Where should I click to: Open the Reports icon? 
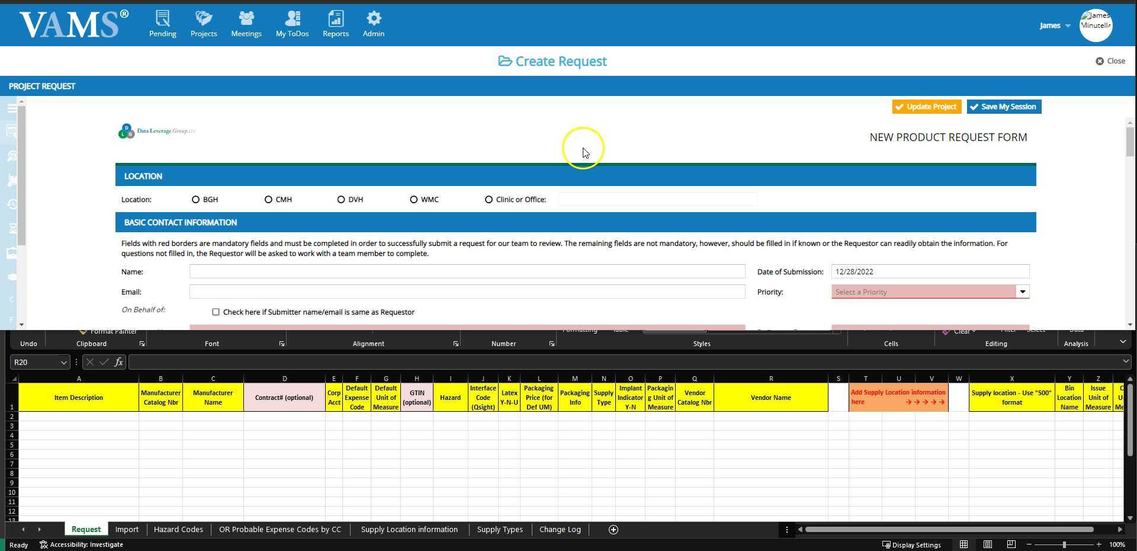tap(335, 24)
